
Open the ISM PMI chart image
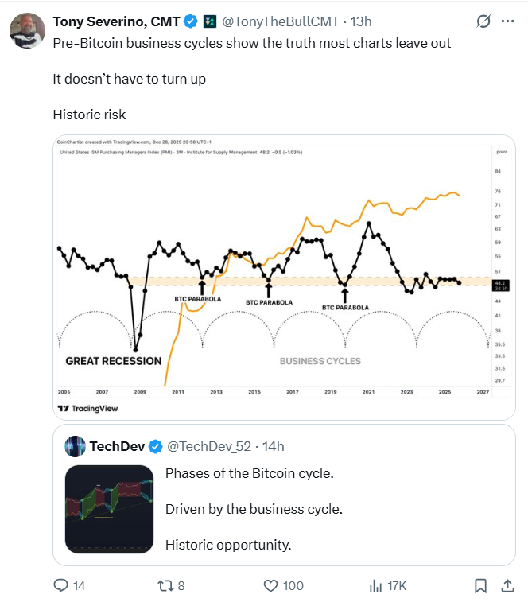(284, 270)
